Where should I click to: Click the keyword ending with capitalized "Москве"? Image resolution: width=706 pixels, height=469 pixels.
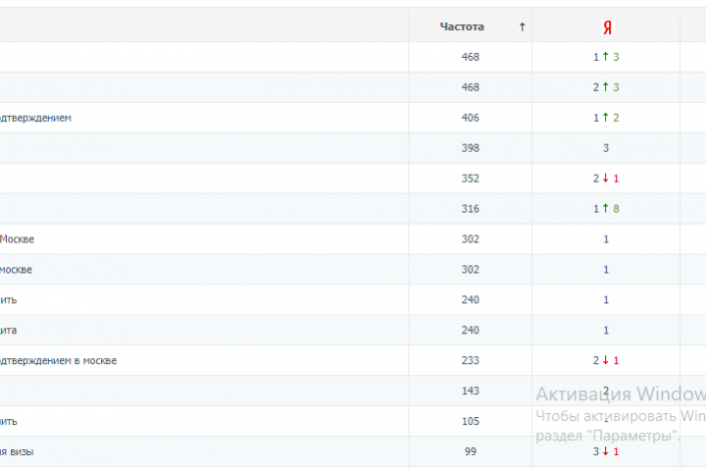(x=18, y=239)
